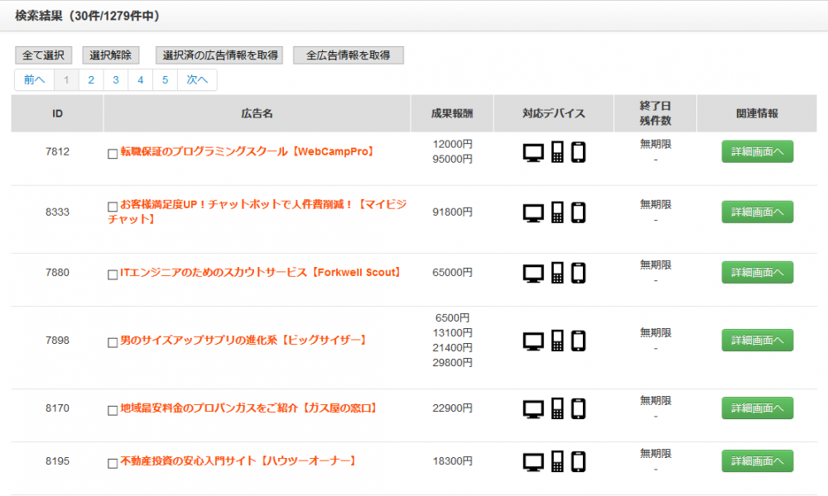Open 詳細画面へ for ID 8195

pos(758,461)
